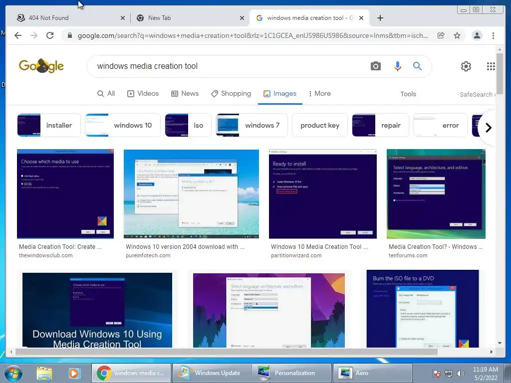
Task: Close the 404 Not Found tab
Action: (123, 18)
